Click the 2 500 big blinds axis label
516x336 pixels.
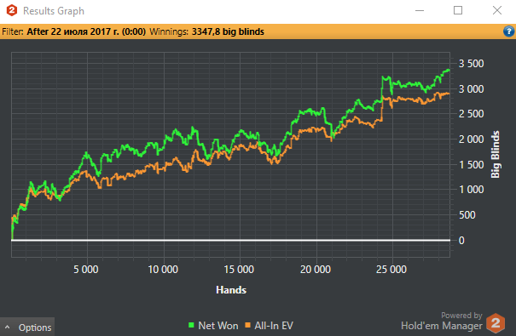tap(472, 114)
